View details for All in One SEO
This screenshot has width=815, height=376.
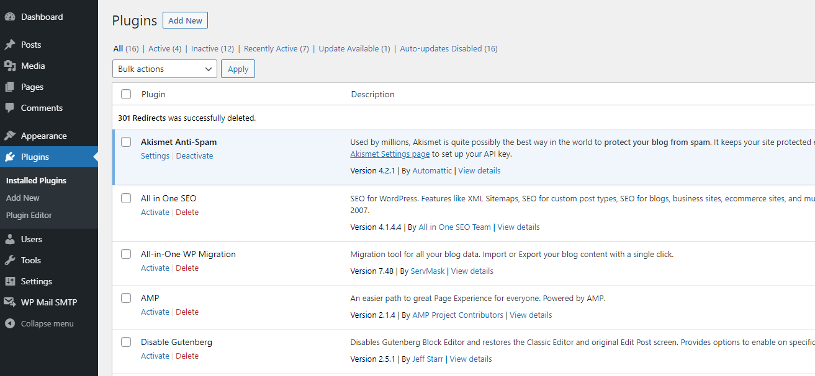click(x=518, y=227)
